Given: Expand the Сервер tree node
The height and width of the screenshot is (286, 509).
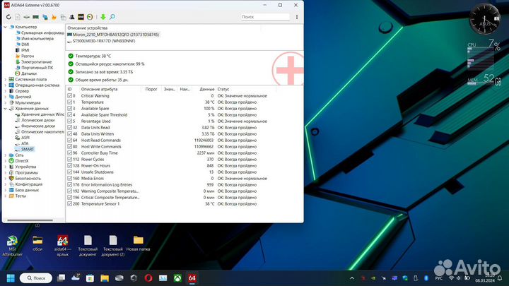Looking at the screenshot, I should click(5, 91).
